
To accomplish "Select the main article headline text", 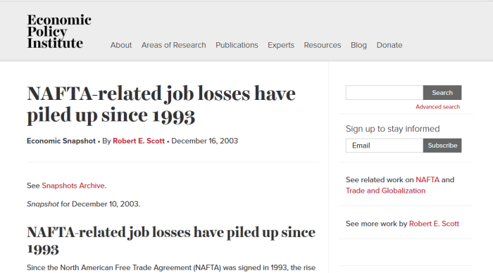I will click(161, 104).
